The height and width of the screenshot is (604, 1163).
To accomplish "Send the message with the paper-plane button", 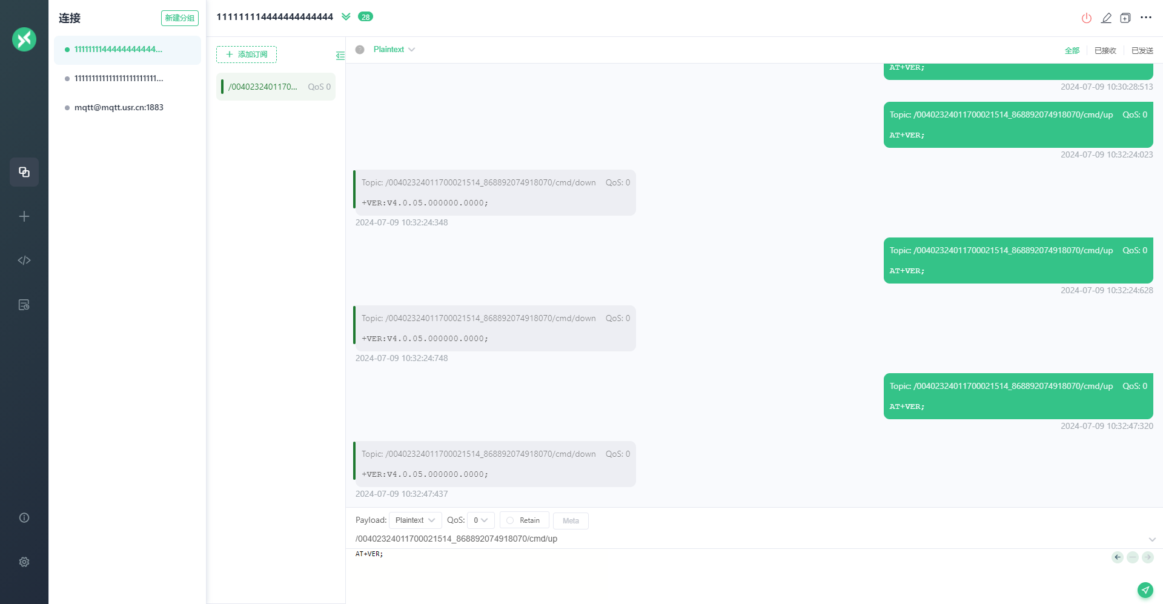I will coord(1145,589).
